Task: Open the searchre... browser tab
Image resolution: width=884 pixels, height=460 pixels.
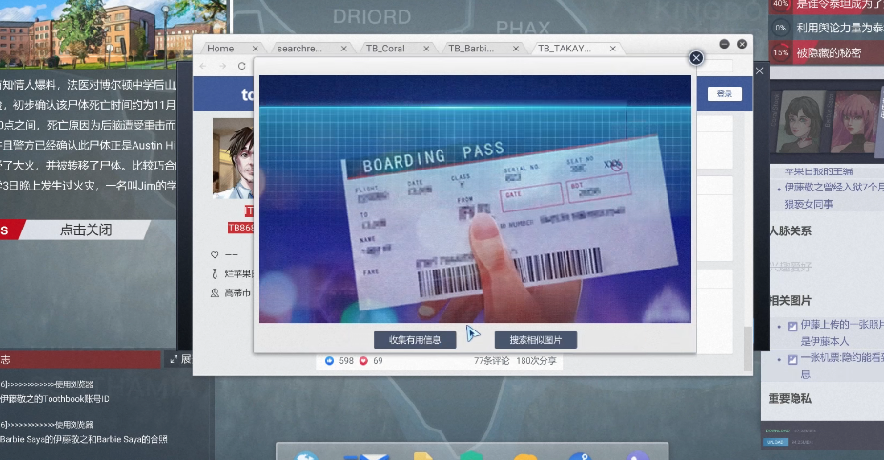Action: click(x=299, y=49)
